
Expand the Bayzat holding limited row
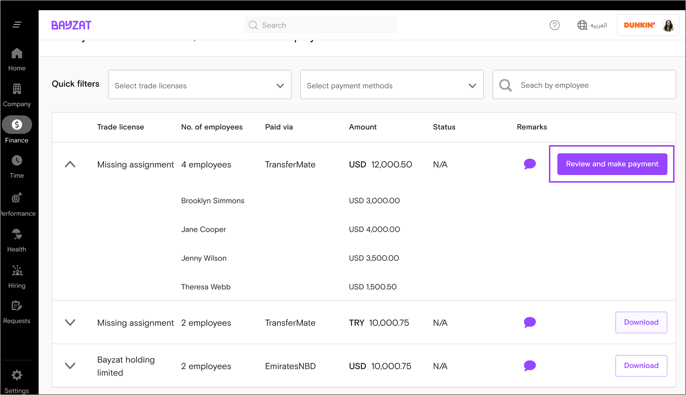tap(70, 366)
